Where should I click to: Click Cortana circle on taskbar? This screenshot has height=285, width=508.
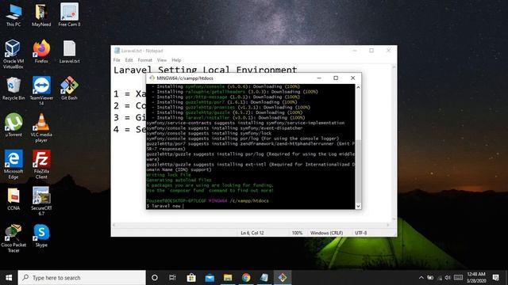click(x=155, y=278)
